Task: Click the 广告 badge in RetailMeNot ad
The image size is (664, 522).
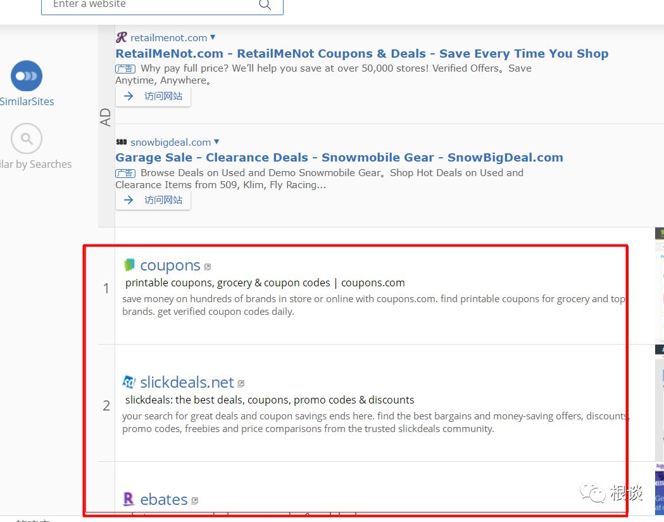Action: 125,68
